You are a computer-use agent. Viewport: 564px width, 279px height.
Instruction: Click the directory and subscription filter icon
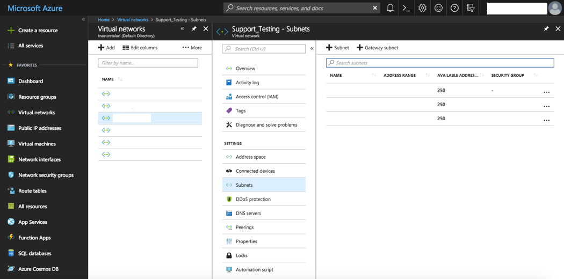pyautogui.click(x=471, y=8)
